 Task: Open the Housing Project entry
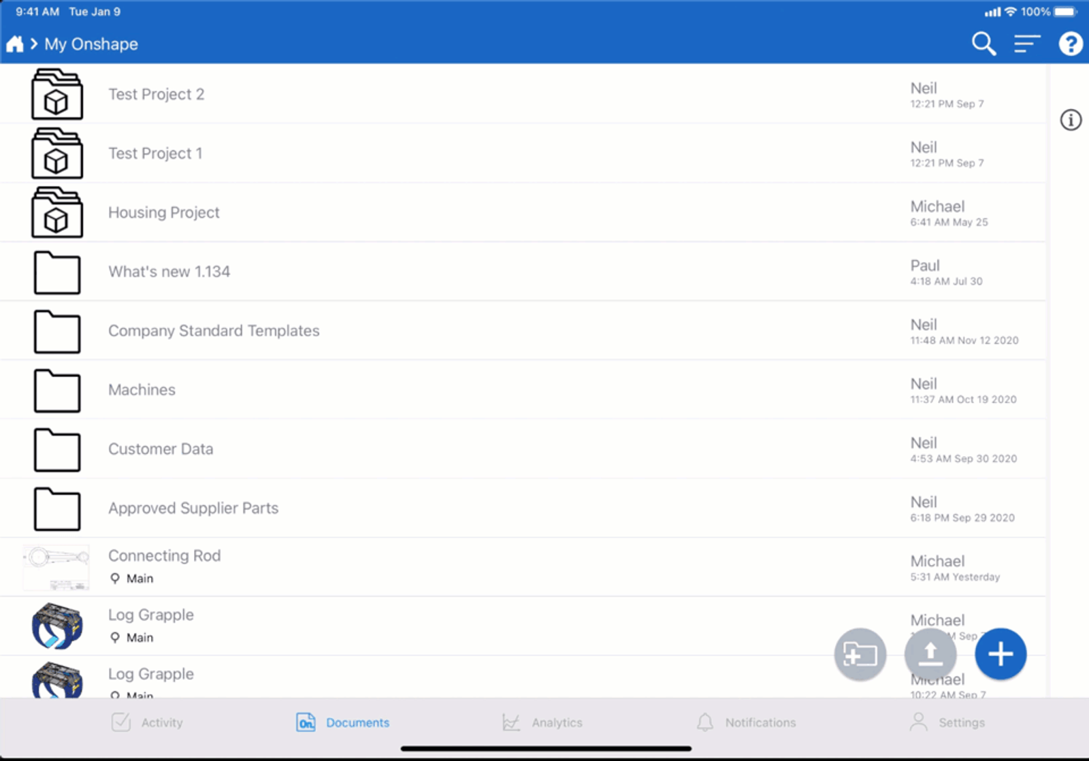[164, 213]
